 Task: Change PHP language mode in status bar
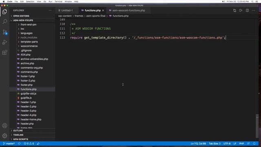(241, 143)
